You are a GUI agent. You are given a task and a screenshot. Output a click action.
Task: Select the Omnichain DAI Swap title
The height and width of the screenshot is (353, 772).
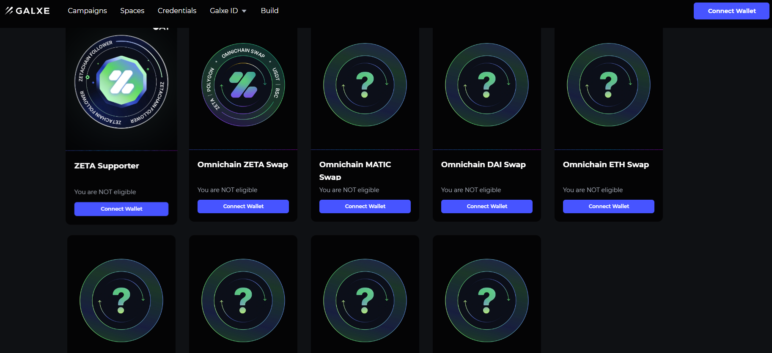coord(484,165)
